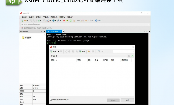The width and height of the screenshot is (174, 105).
Task: Click the orange folder-plus toolbar icon
Action: (86, 21)
